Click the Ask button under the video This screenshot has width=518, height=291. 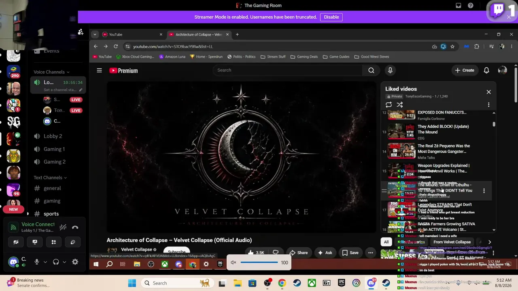tap(325, 253)
